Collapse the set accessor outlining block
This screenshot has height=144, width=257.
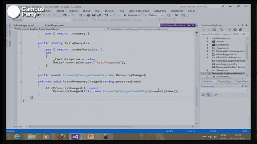(21, 53)
